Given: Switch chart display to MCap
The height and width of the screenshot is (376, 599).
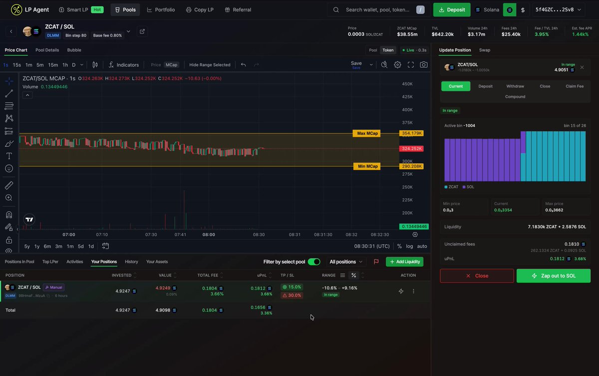Looking at the screenshot, I should point(171,64).
